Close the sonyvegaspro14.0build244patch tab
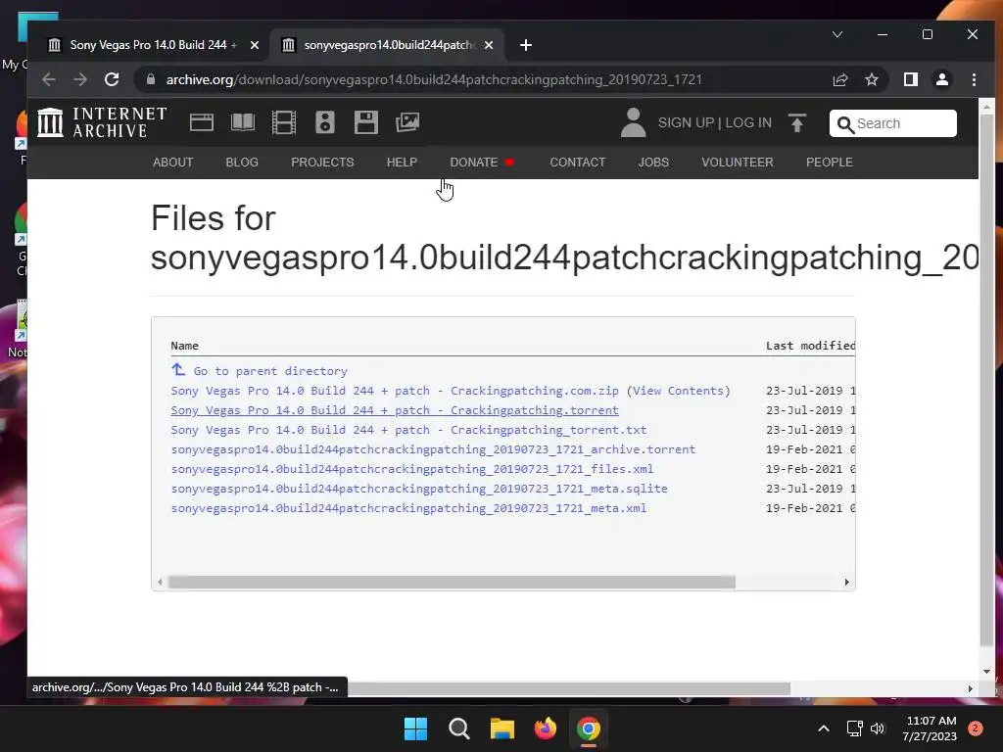 click(489, 45)
